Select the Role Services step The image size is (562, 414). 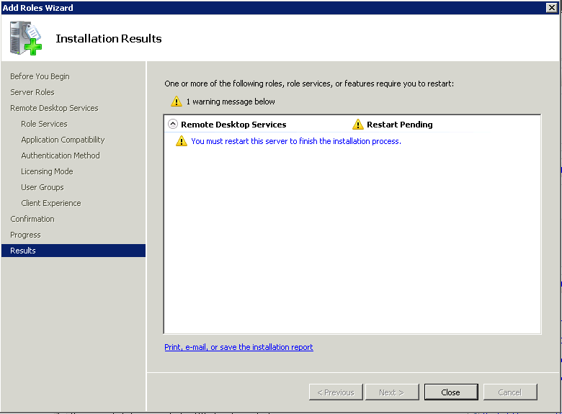[x=44, y=124]
